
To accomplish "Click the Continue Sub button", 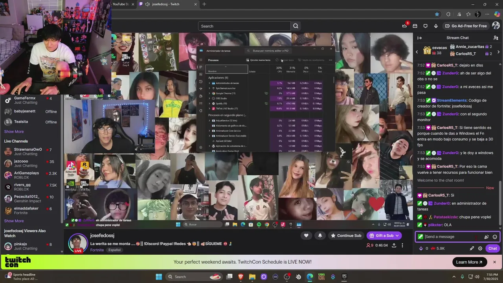I will 346,235.
